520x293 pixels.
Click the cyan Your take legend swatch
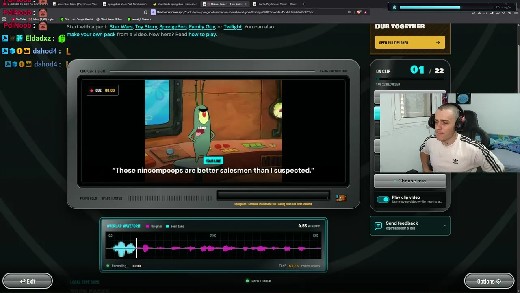[x=167, y=226]
